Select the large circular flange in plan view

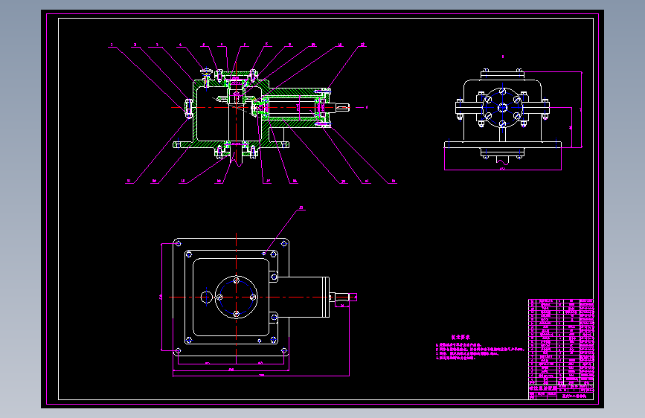pos(236,297)
